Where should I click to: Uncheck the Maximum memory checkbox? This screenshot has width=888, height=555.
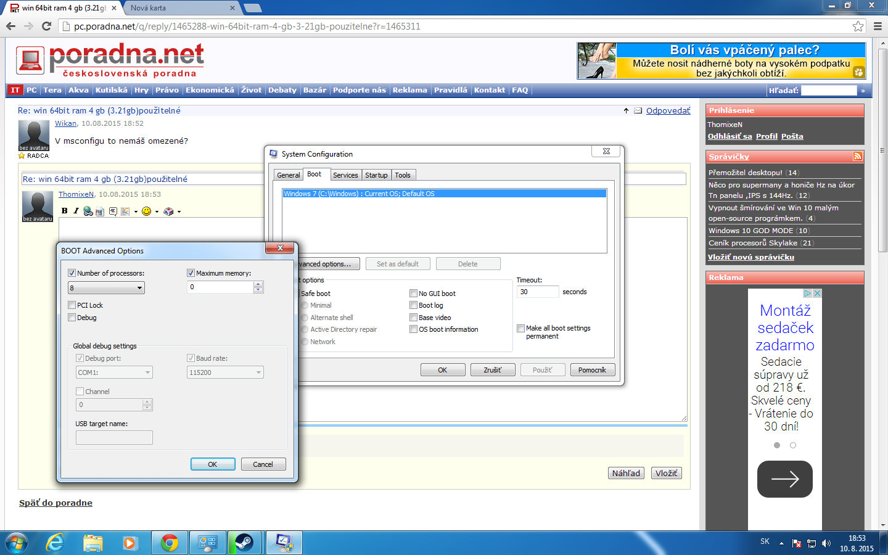191,273
